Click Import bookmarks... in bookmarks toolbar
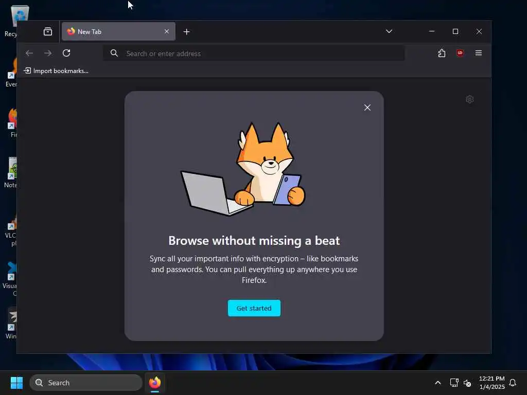527x395 pixels. pyautogui.click(x=56, y=71)
